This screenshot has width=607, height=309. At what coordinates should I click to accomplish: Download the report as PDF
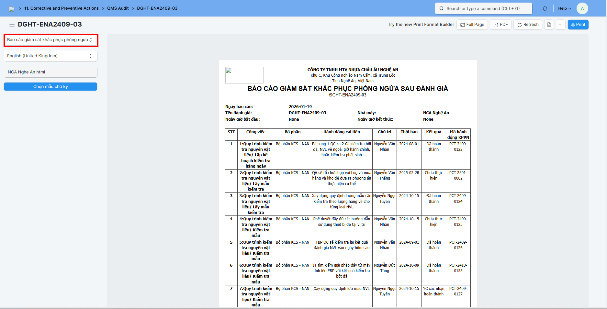pos(500,25)
